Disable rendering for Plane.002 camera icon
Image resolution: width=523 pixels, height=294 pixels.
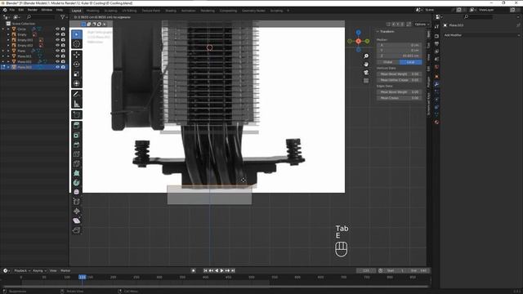[63, 62]
